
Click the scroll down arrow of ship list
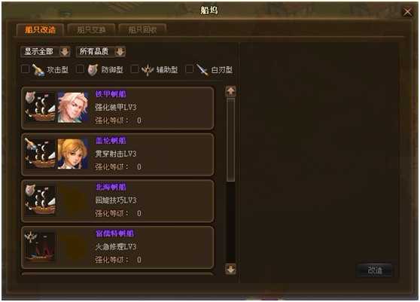[x=230, y=269]
